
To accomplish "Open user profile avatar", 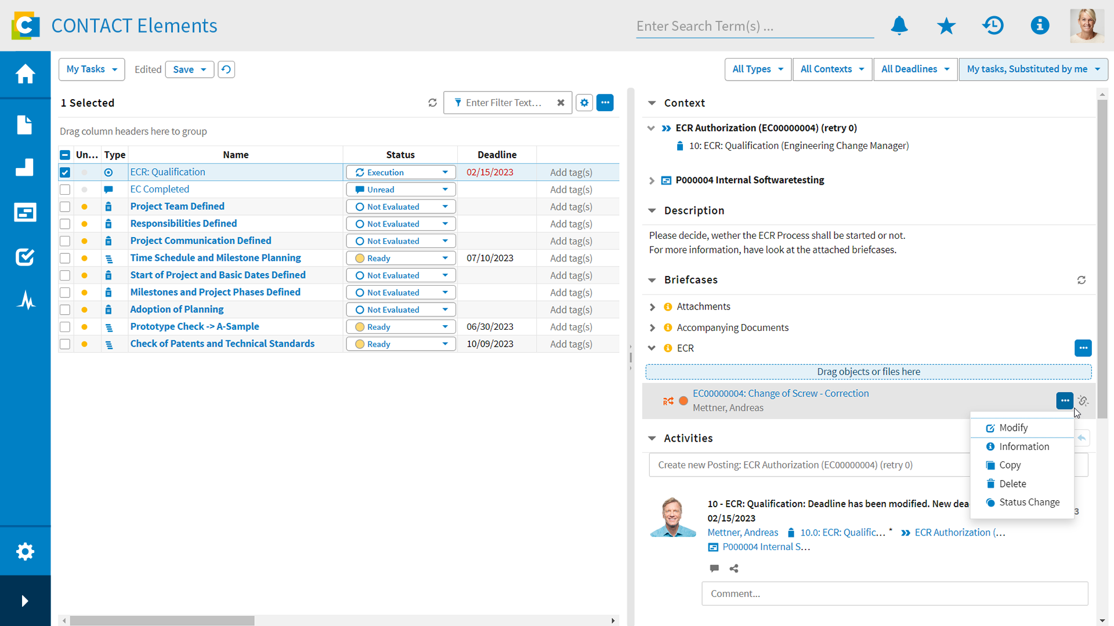I will (x=1087, y=26).
